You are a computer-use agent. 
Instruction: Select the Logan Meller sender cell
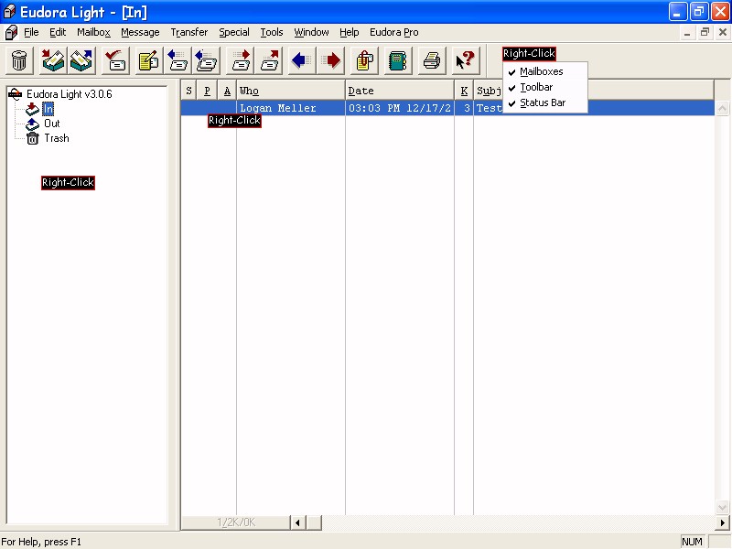(291, 108)
